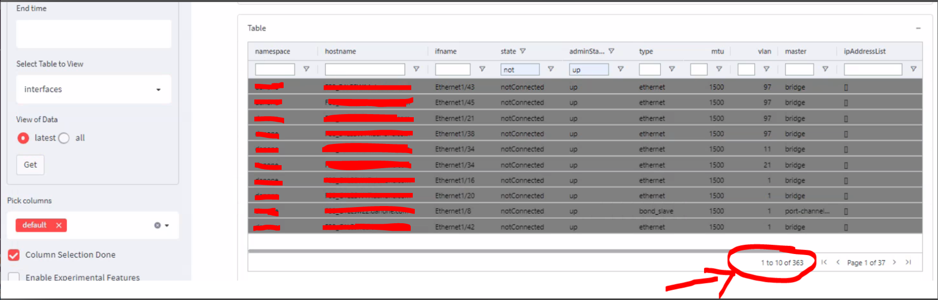Screen dimensions: 938x300
Task: Open the state filter-row funnel icon
Action: [551, 69]
